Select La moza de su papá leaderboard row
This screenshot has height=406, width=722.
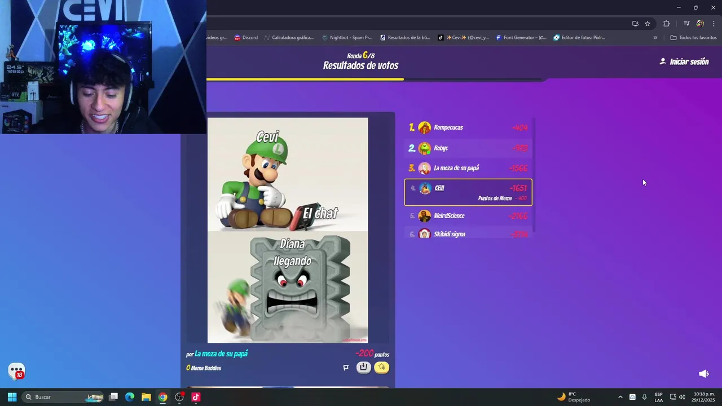pyautogui.click(x=468, y=168)
